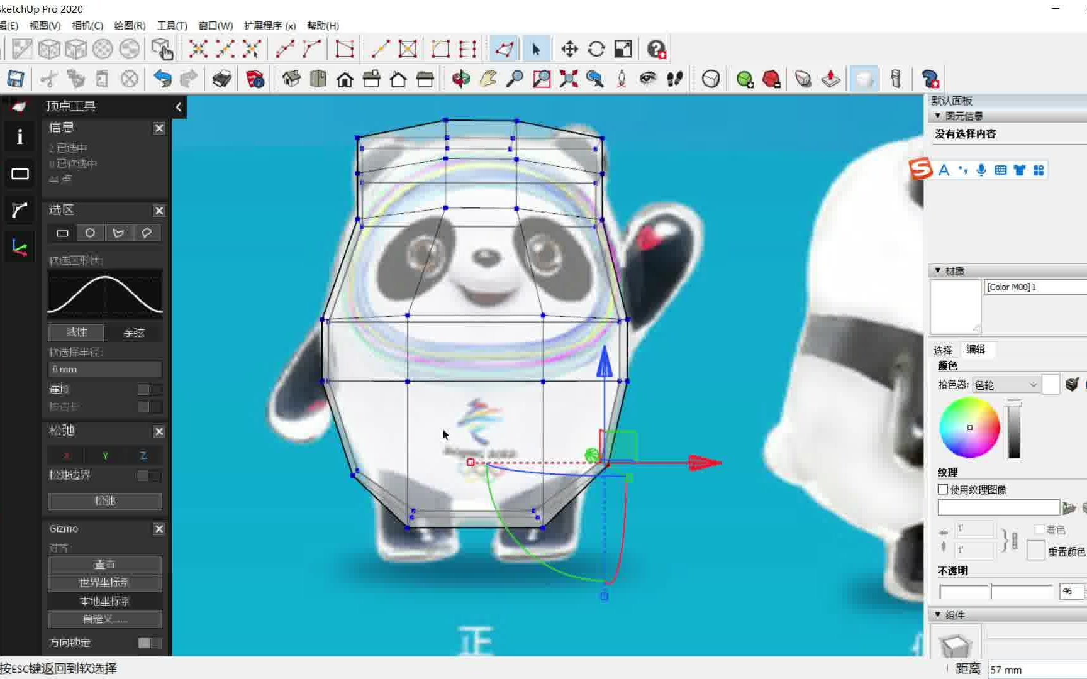
Task: Click the Undo blue arrow icon
Action: click(x=162, y=79)
